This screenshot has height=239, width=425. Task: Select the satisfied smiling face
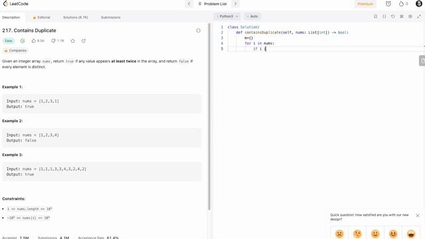[393, 234]
